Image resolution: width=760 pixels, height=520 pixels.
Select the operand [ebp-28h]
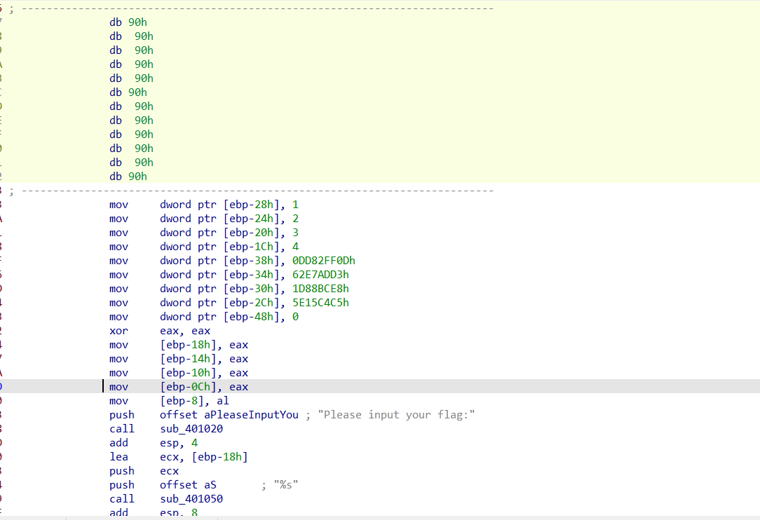pyautogui.click(x=252, y=205)
